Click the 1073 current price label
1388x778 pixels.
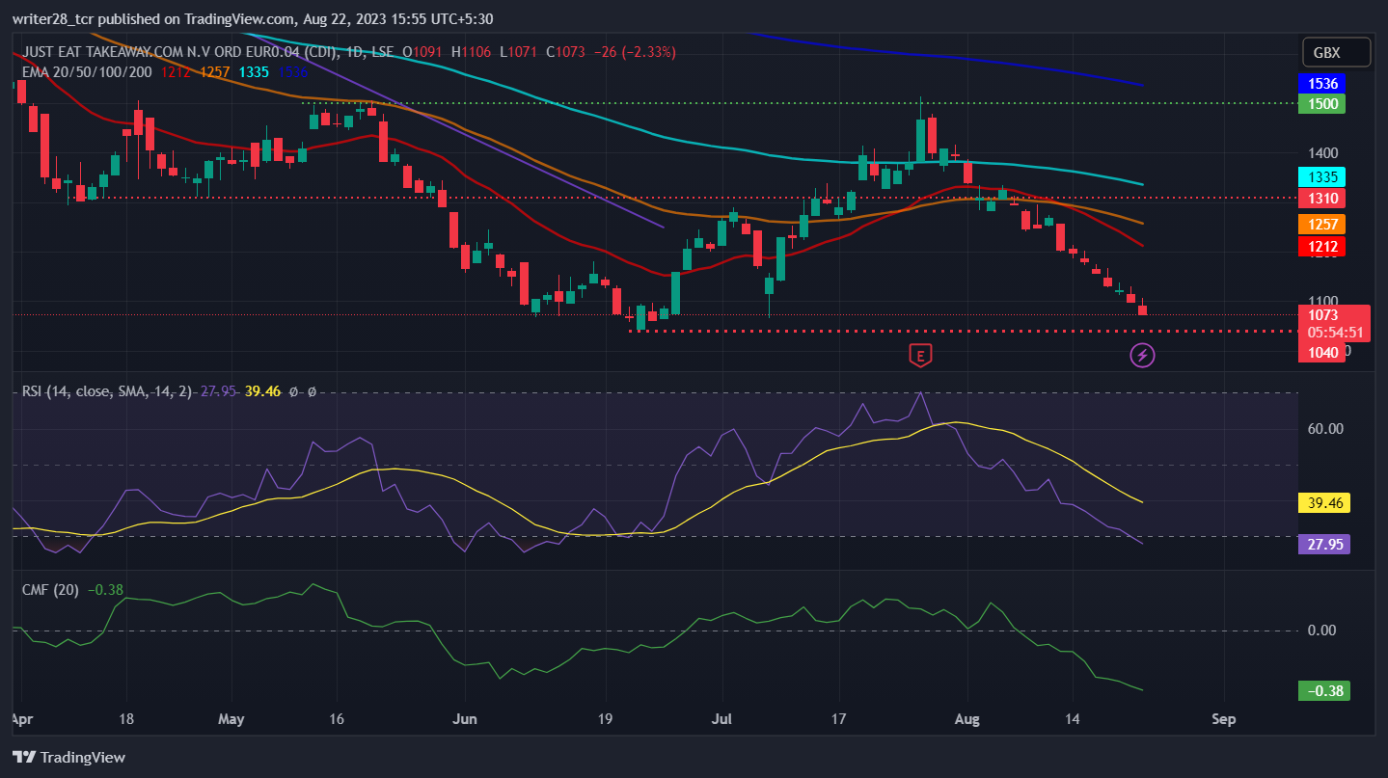click(x=1323, y=315)
